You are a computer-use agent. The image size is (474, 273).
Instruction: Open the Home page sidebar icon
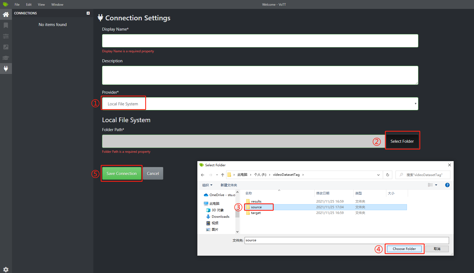click(6, 14)
